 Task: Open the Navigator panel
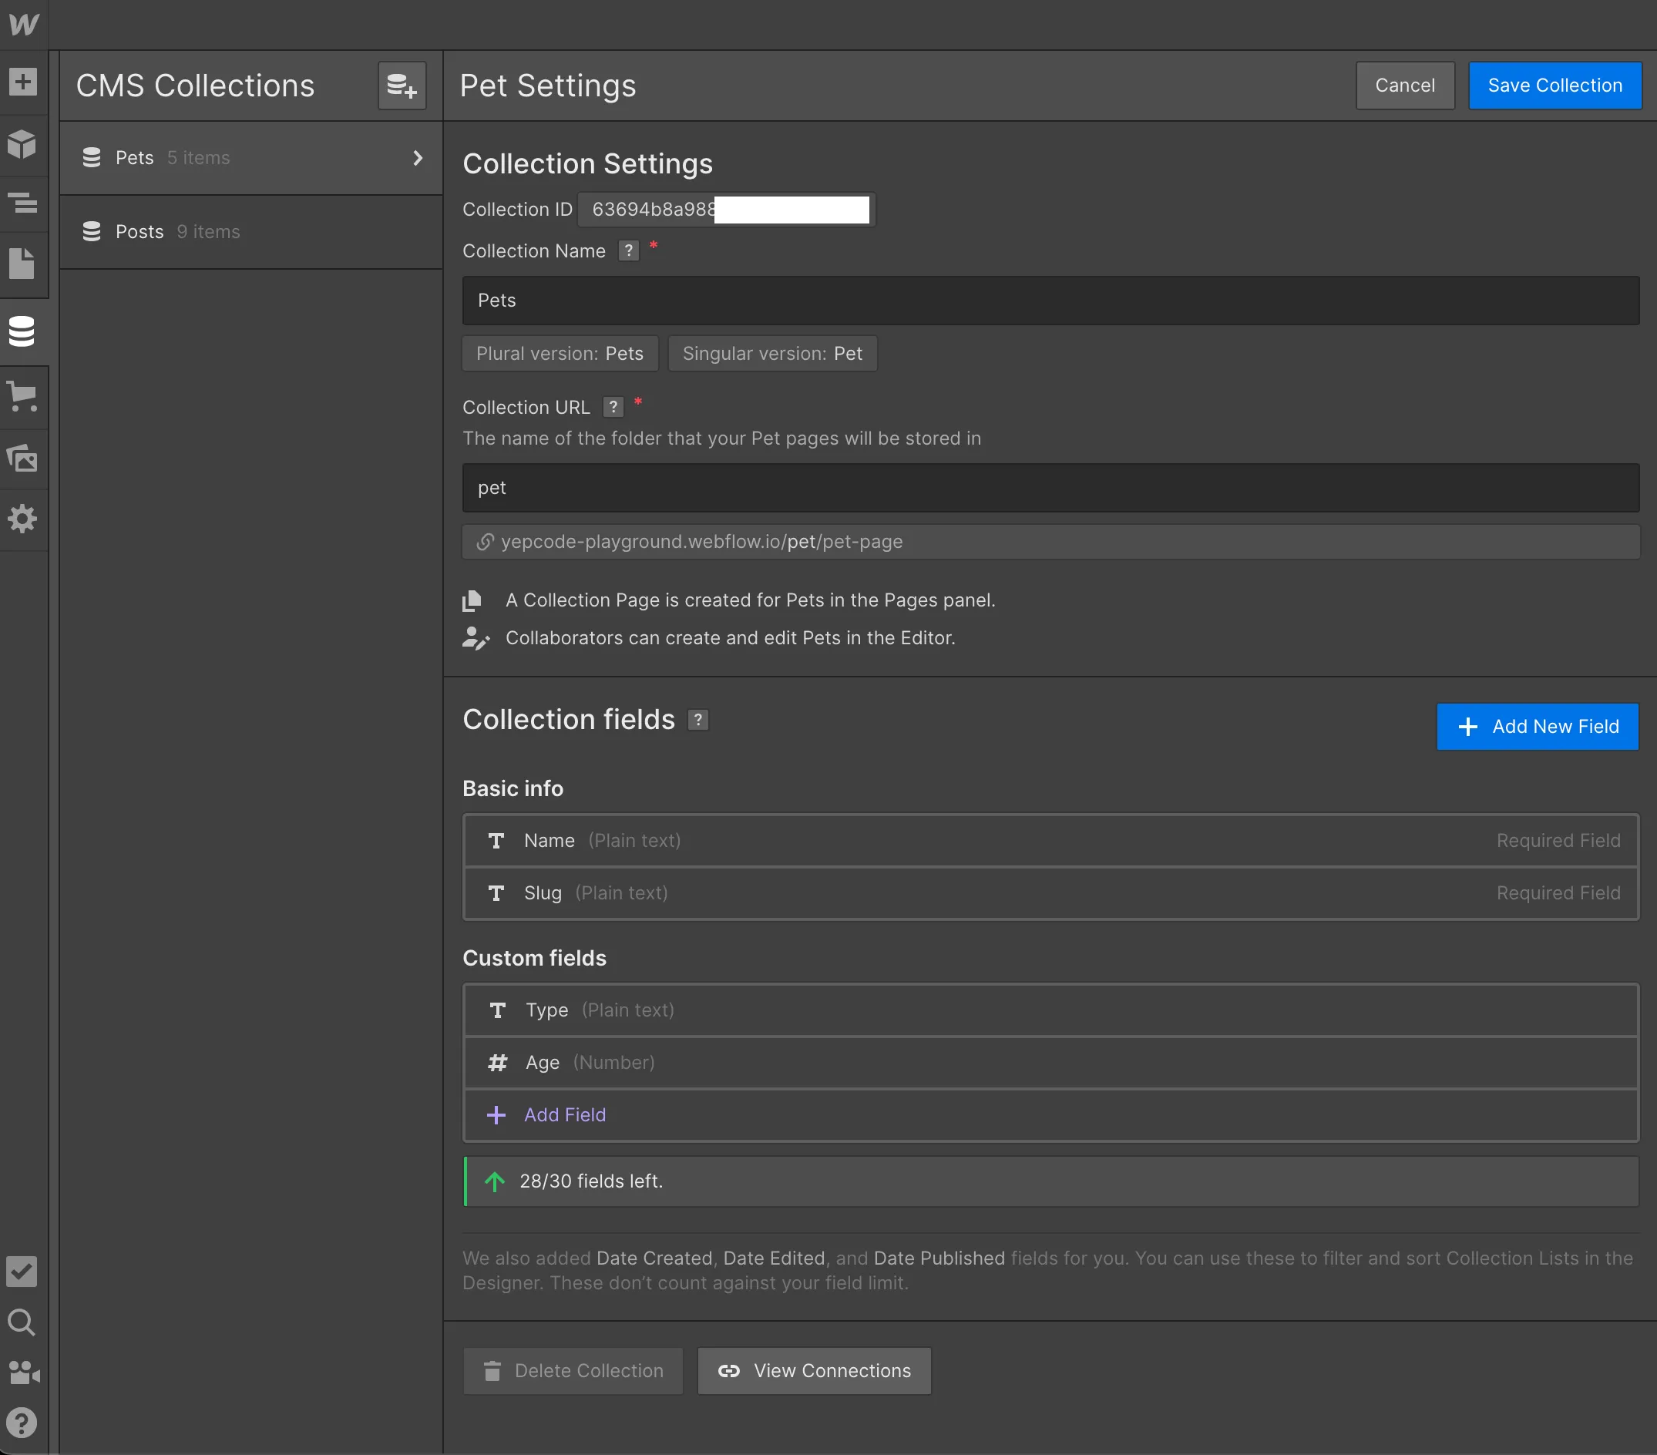pyautogui.click(x=22, y=202)
